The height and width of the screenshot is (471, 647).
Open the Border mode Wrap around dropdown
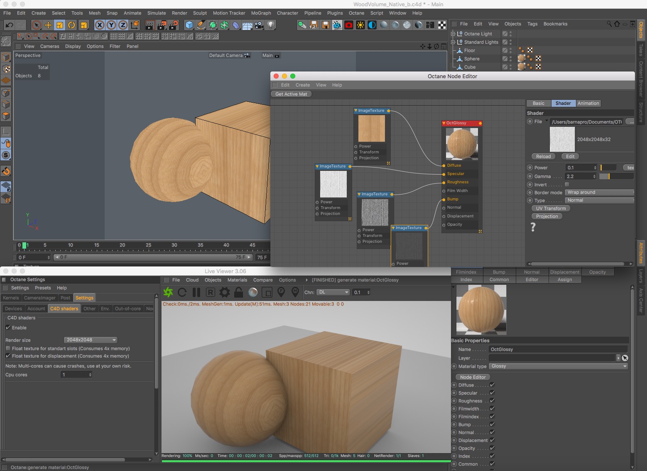tap(599, 192)
